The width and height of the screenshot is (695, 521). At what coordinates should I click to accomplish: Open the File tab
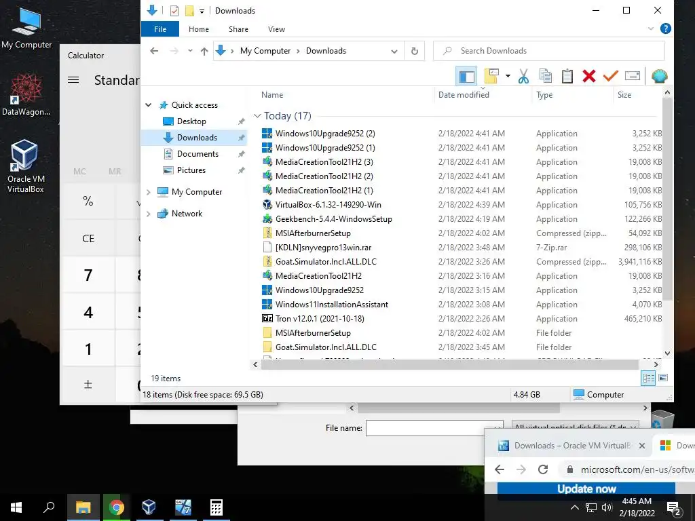pos(160,29)
